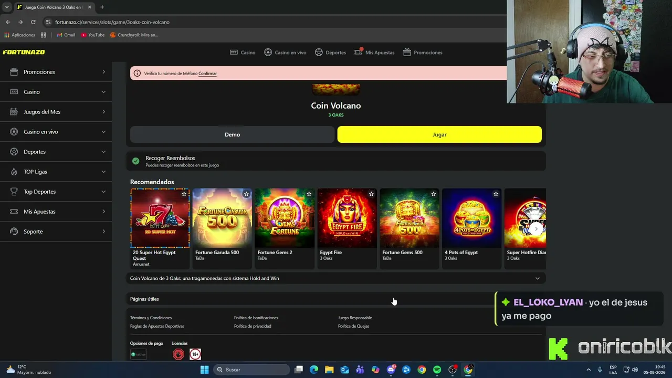Open the Términos y Condiciones link
Image resolution: width=672 pixels, height=378 pixels.
[151, 318]
